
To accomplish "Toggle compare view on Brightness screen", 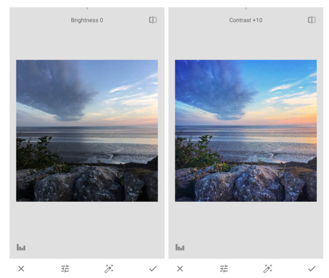I will [x=153, y=20].
